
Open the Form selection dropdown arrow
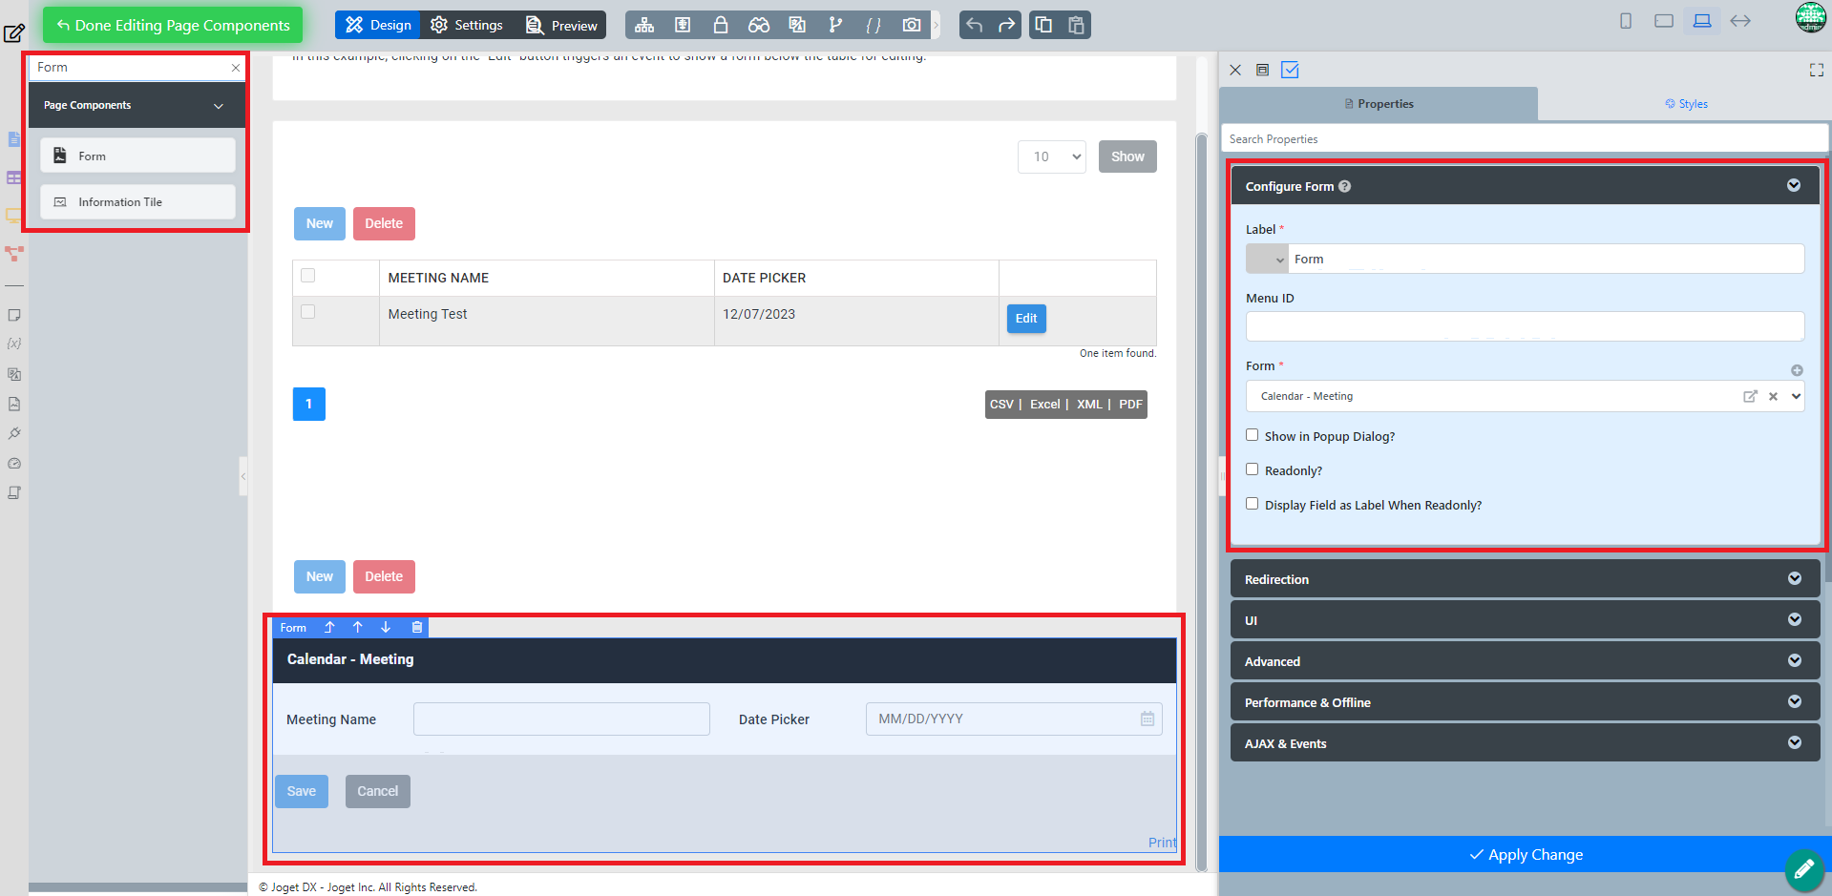click(1796, 396)
